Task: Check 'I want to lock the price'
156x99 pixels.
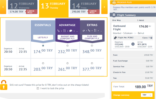Action: tap(38, 88)
